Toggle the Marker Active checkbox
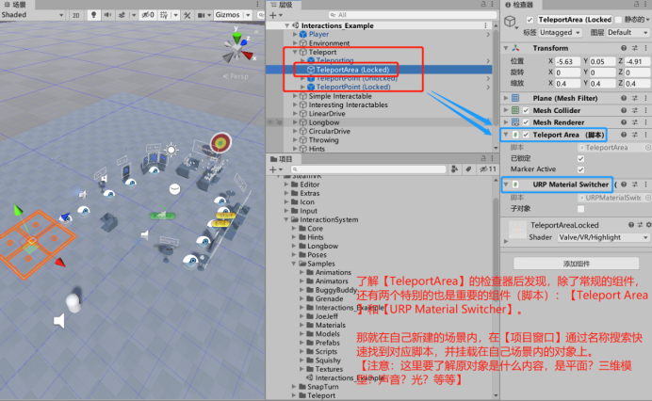This screenshot has width=652, height=401. pyautogui.click(x=581, y=169)
